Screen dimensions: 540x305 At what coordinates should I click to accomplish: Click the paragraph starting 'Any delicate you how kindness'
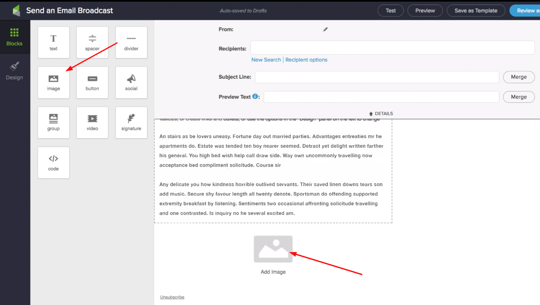(x=271, y=199)
